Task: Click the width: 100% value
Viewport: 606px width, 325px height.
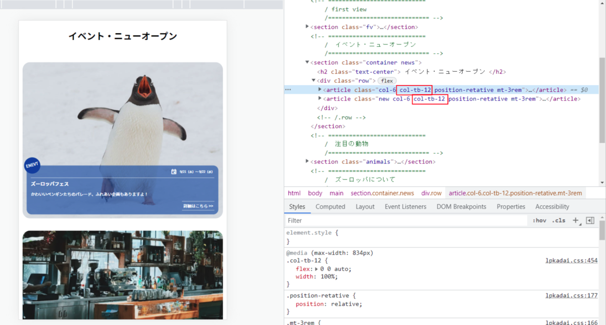Action: tap(328, 277)
